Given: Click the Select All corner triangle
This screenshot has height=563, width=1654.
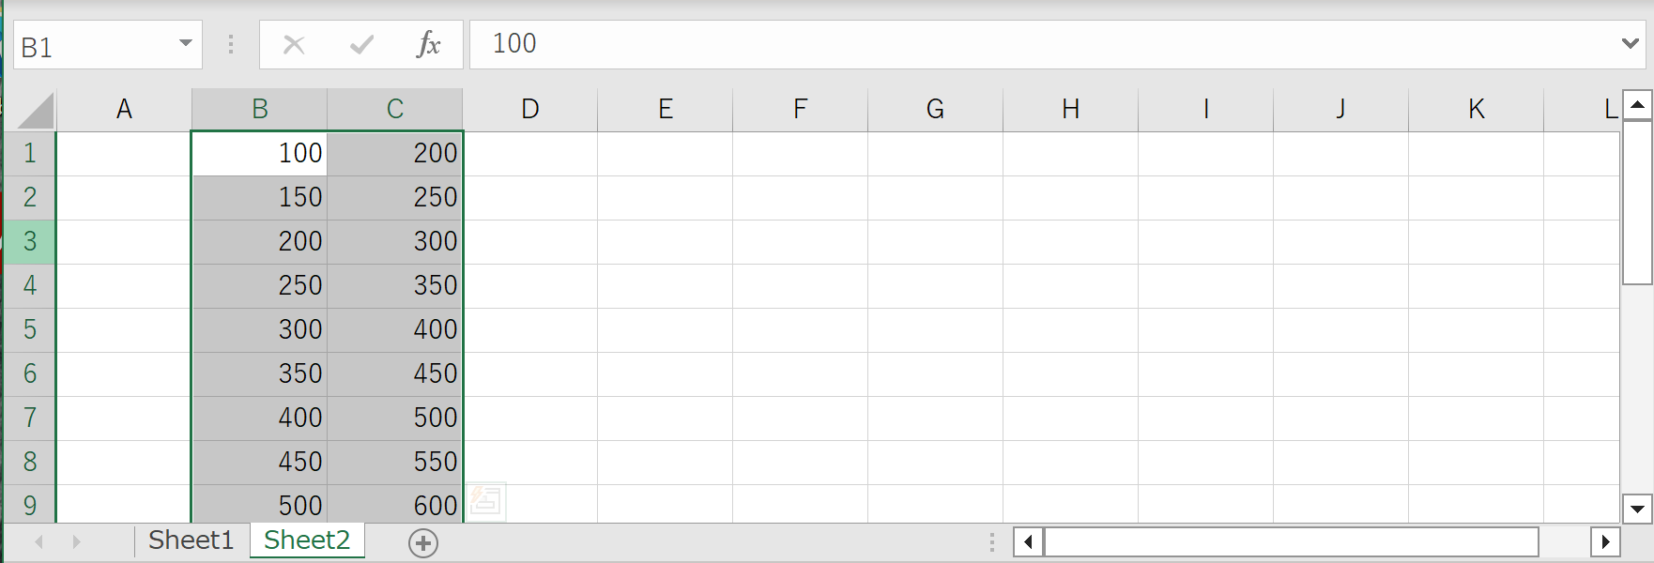Looking at the screenshot, I should (36, 110).
